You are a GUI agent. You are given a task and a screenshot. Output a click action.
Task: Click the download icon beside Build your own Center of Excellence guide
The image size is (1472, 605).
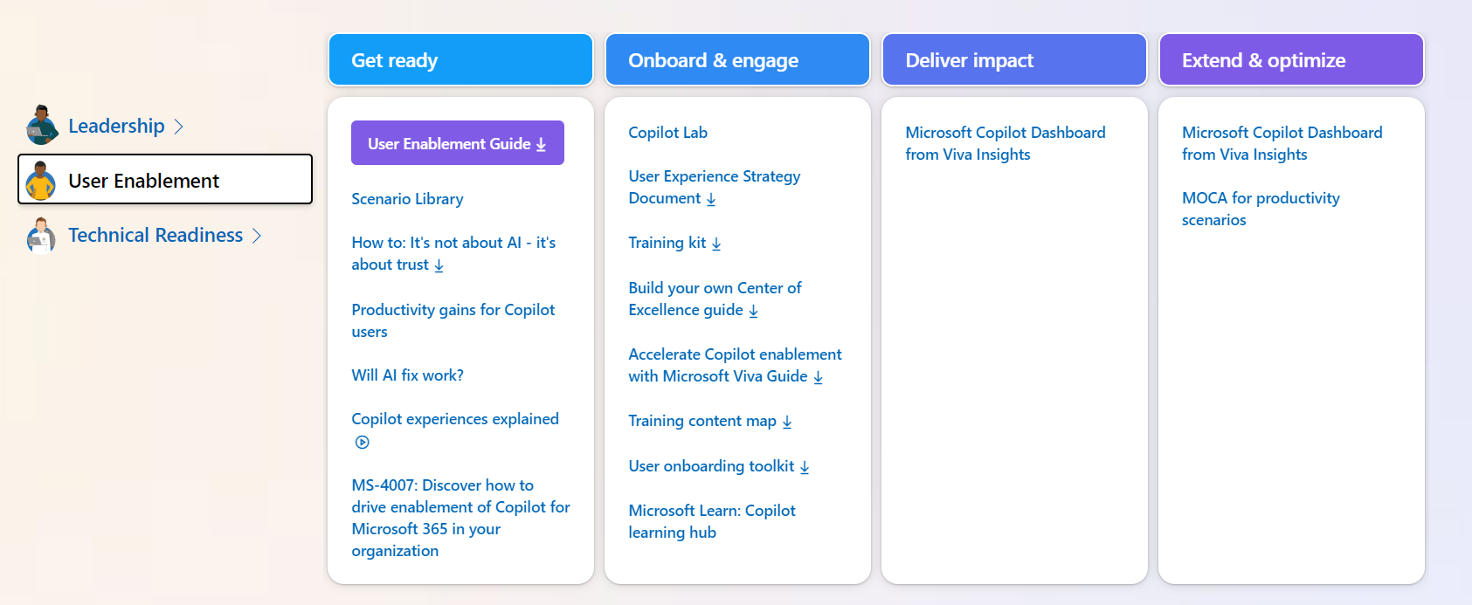(752, 310)
